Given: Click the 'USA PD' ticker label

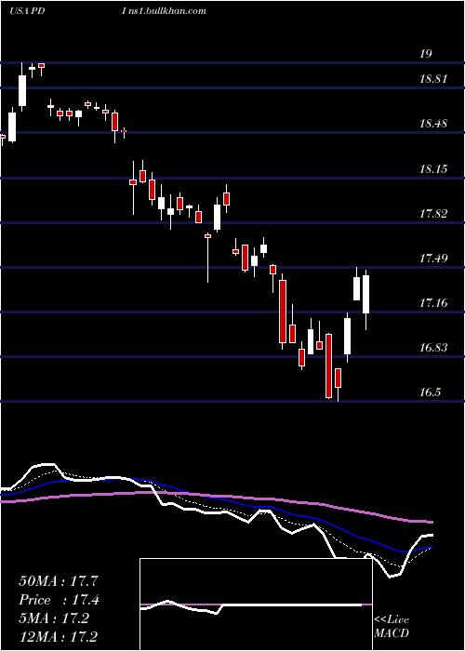Looking at the screenshot, I should click(27, 11).
